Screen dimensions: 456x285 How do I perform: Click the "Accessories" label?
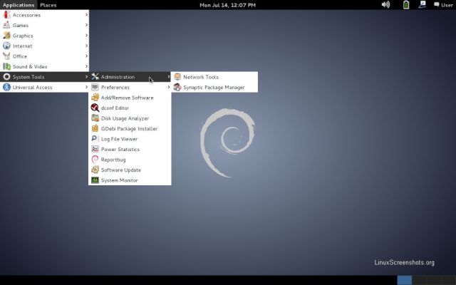coord(26,15)
